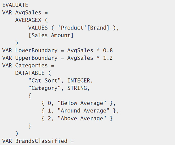Click the AvgSales variable name
The width and height of the screenshot is (175, 145).
tap(28, 13)
